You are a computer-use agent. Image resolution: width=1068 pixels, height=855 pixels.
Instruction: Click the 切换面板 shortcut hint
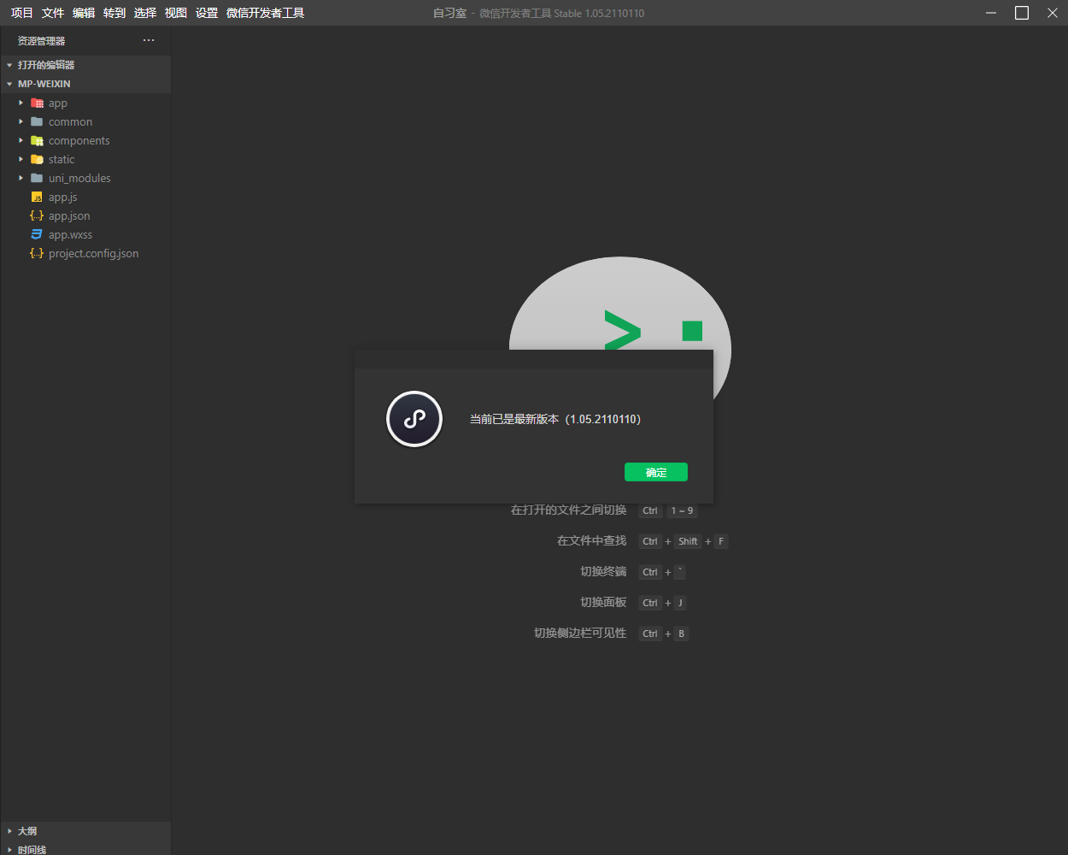(x=604, y=602)
